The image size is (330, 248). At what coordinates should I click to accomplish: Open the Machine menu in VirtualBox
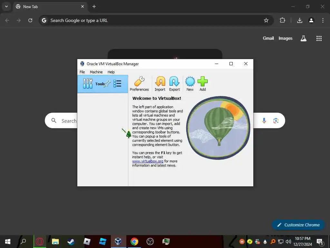(x=96, y=72)
